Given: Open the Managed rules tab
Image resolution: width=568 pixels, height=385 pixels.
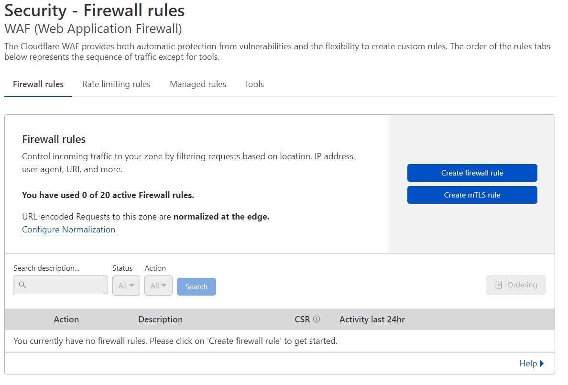Looking at the screenshot, I should coord(198,84).
